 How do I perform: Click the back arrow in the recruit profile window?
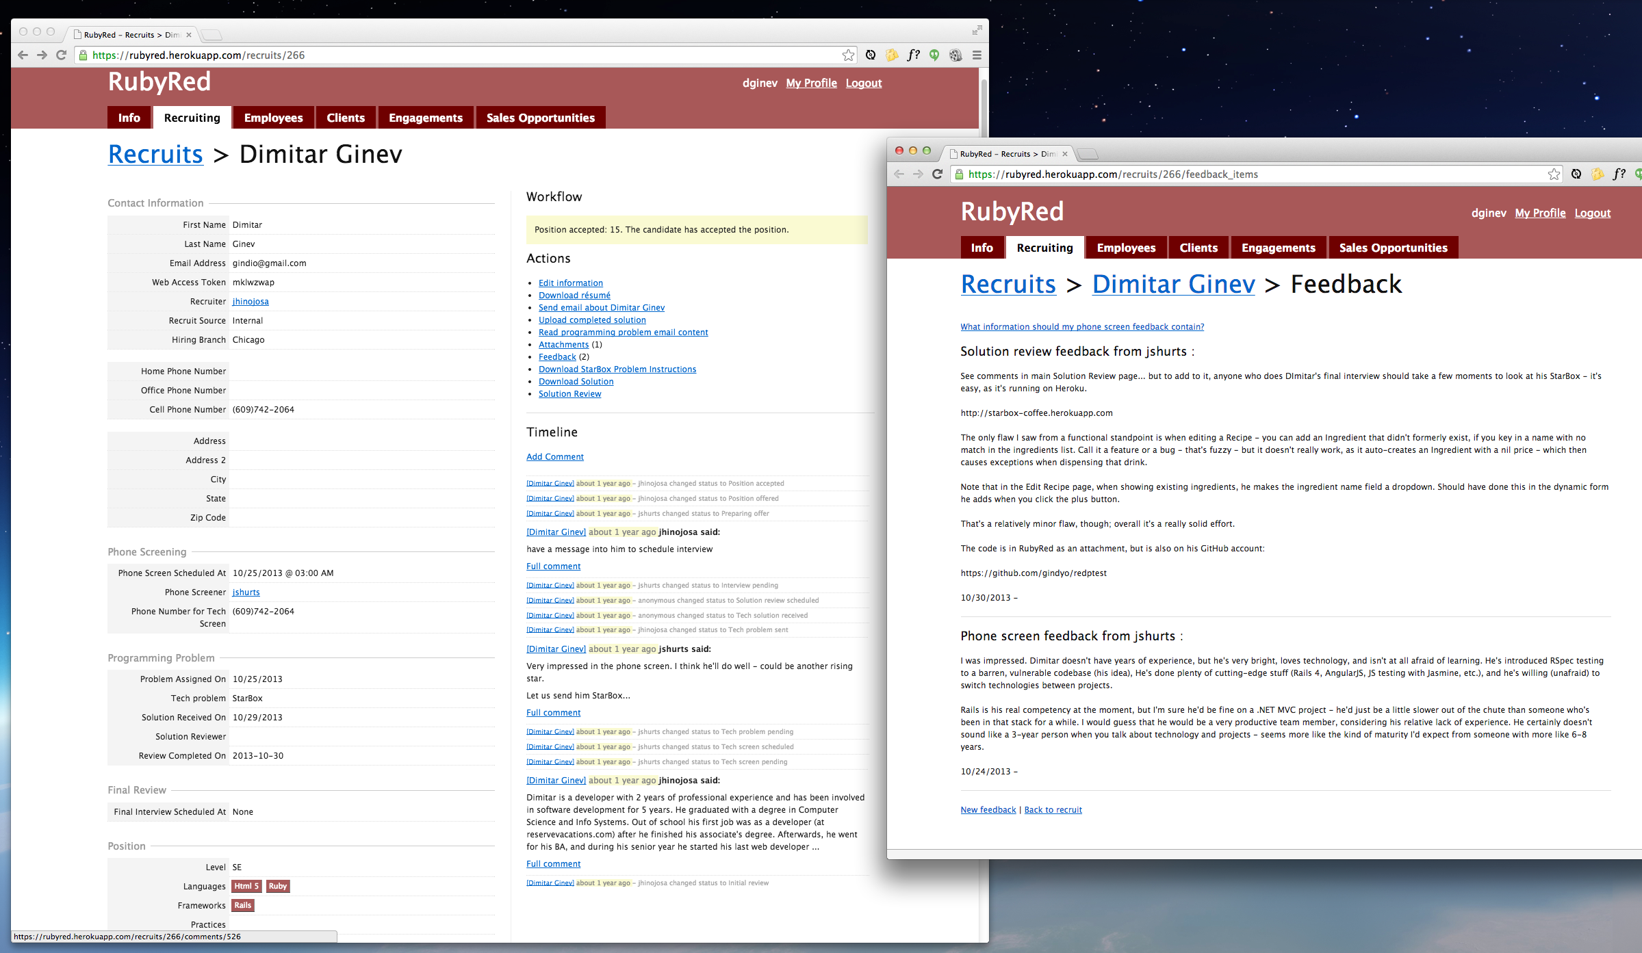tap(23, 55)
